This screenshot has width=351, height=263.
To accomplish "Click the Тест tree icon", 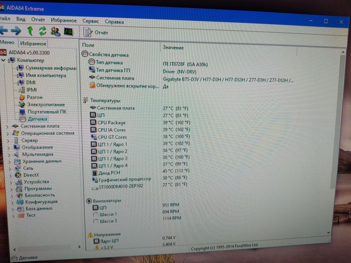I will click(21, 216).
